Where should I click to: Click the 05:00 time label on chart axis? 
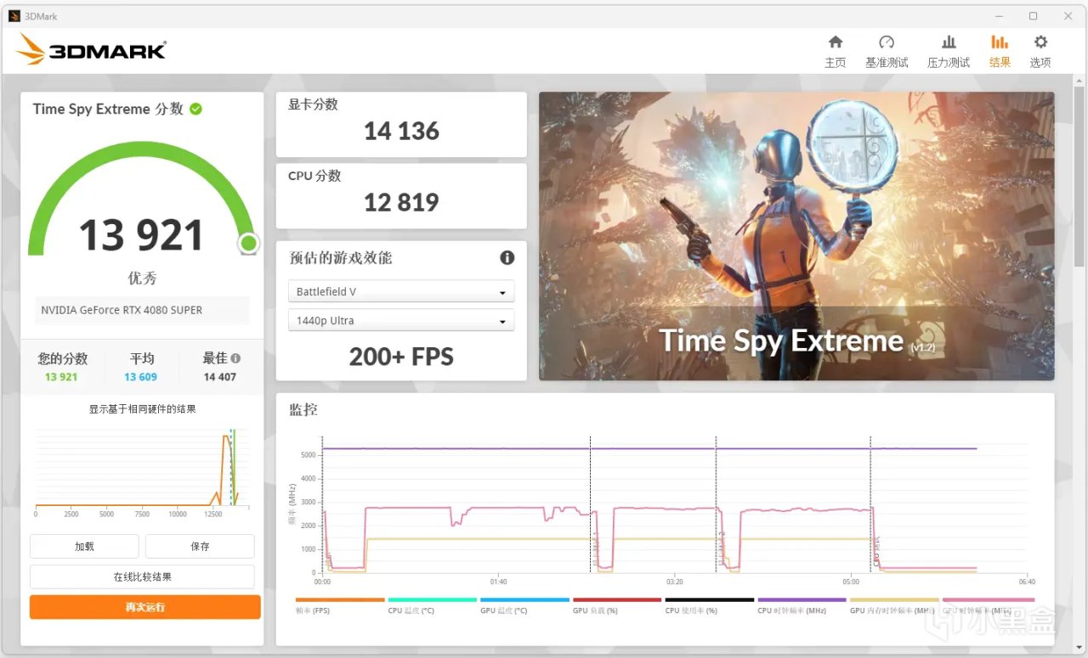pyautogui.click(x=851, y=582)
